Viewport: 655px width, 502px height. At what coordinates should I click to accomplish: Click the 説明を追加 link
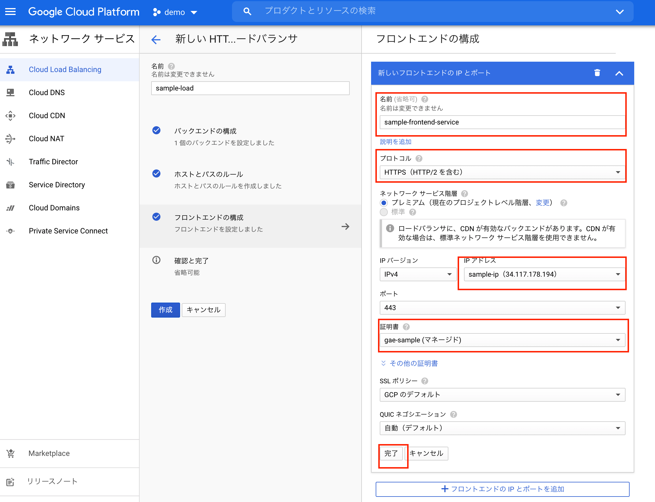[395, 141]
